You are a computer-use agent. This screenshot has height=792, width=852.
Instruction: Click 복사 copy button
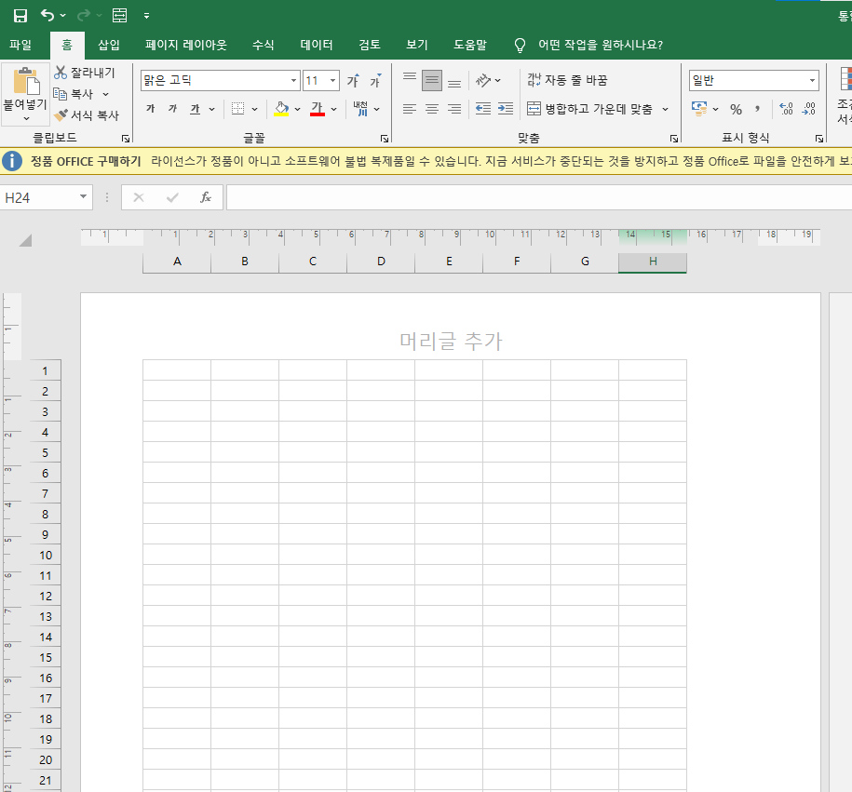click(74, 93)
